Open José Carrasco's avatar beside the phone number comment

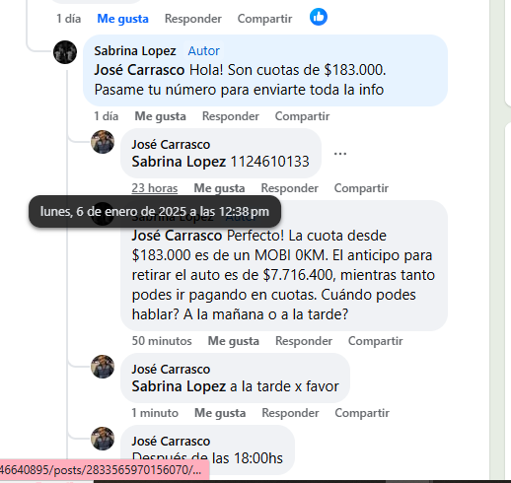point(103,142)
